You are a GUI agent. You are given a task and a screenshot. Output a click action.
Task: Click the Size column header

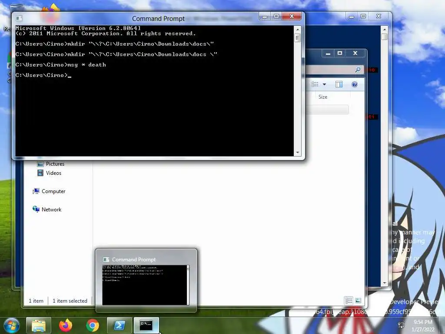point(323,97)
